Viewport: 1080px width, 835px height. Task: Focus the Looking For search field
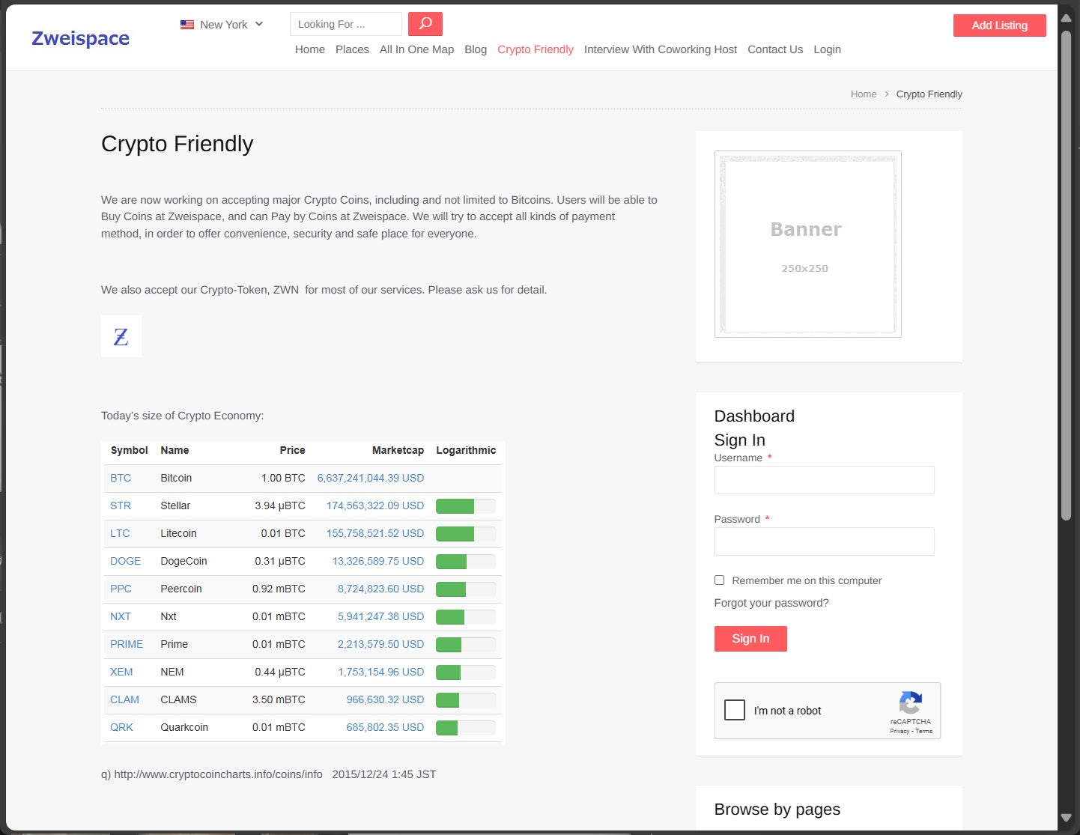pyautogui.click(x=346, y=24)
